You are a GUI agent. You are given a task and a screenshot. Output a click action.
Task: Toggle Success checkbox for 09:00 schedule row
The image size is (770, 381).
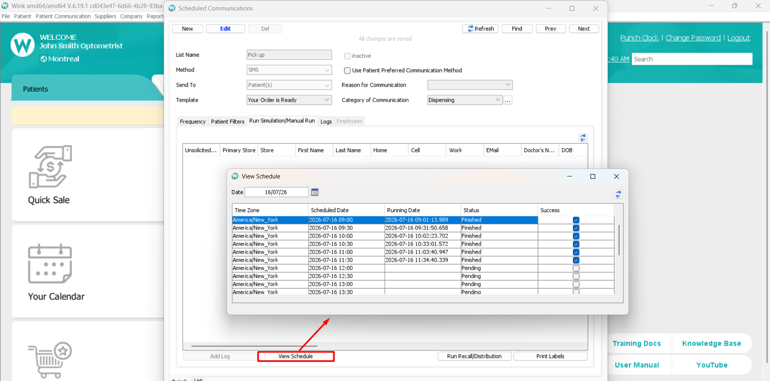(x=576, y=220)
